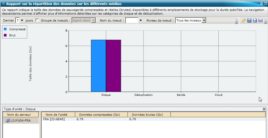Print the report using the printer icon

255,20
